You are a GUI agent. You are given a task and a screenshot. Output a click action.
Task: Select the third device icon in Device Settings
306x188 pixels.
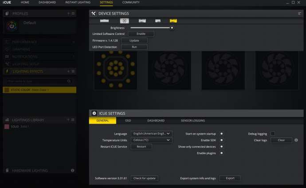tap(142, 21)
